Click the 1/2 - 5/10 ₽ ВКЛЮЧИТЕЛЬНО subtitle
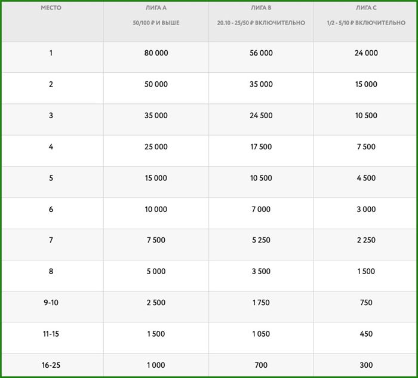This screenshot has width=418, height=378. pos(365,23)
